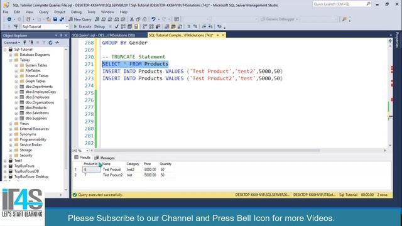Open the File menu

(x=6, y=12)
